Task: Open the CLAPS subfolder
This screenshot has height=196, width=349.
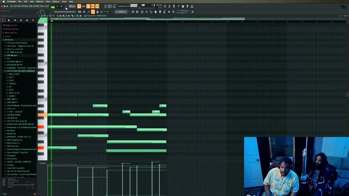Action: pos(11,80)
